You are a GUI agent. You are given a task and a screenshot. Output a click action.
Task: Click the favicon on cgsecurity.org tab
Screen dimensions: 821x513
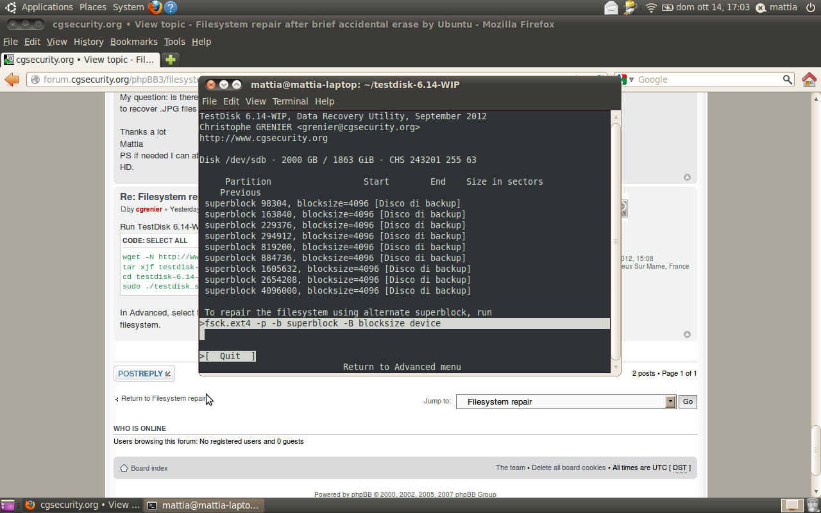point(8,60)
